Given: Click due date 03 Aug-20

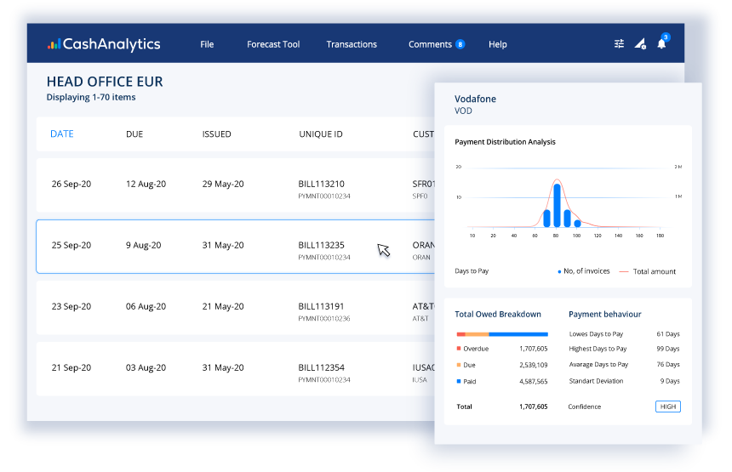Looking at the screenshot, I should [x=146, y=367].
